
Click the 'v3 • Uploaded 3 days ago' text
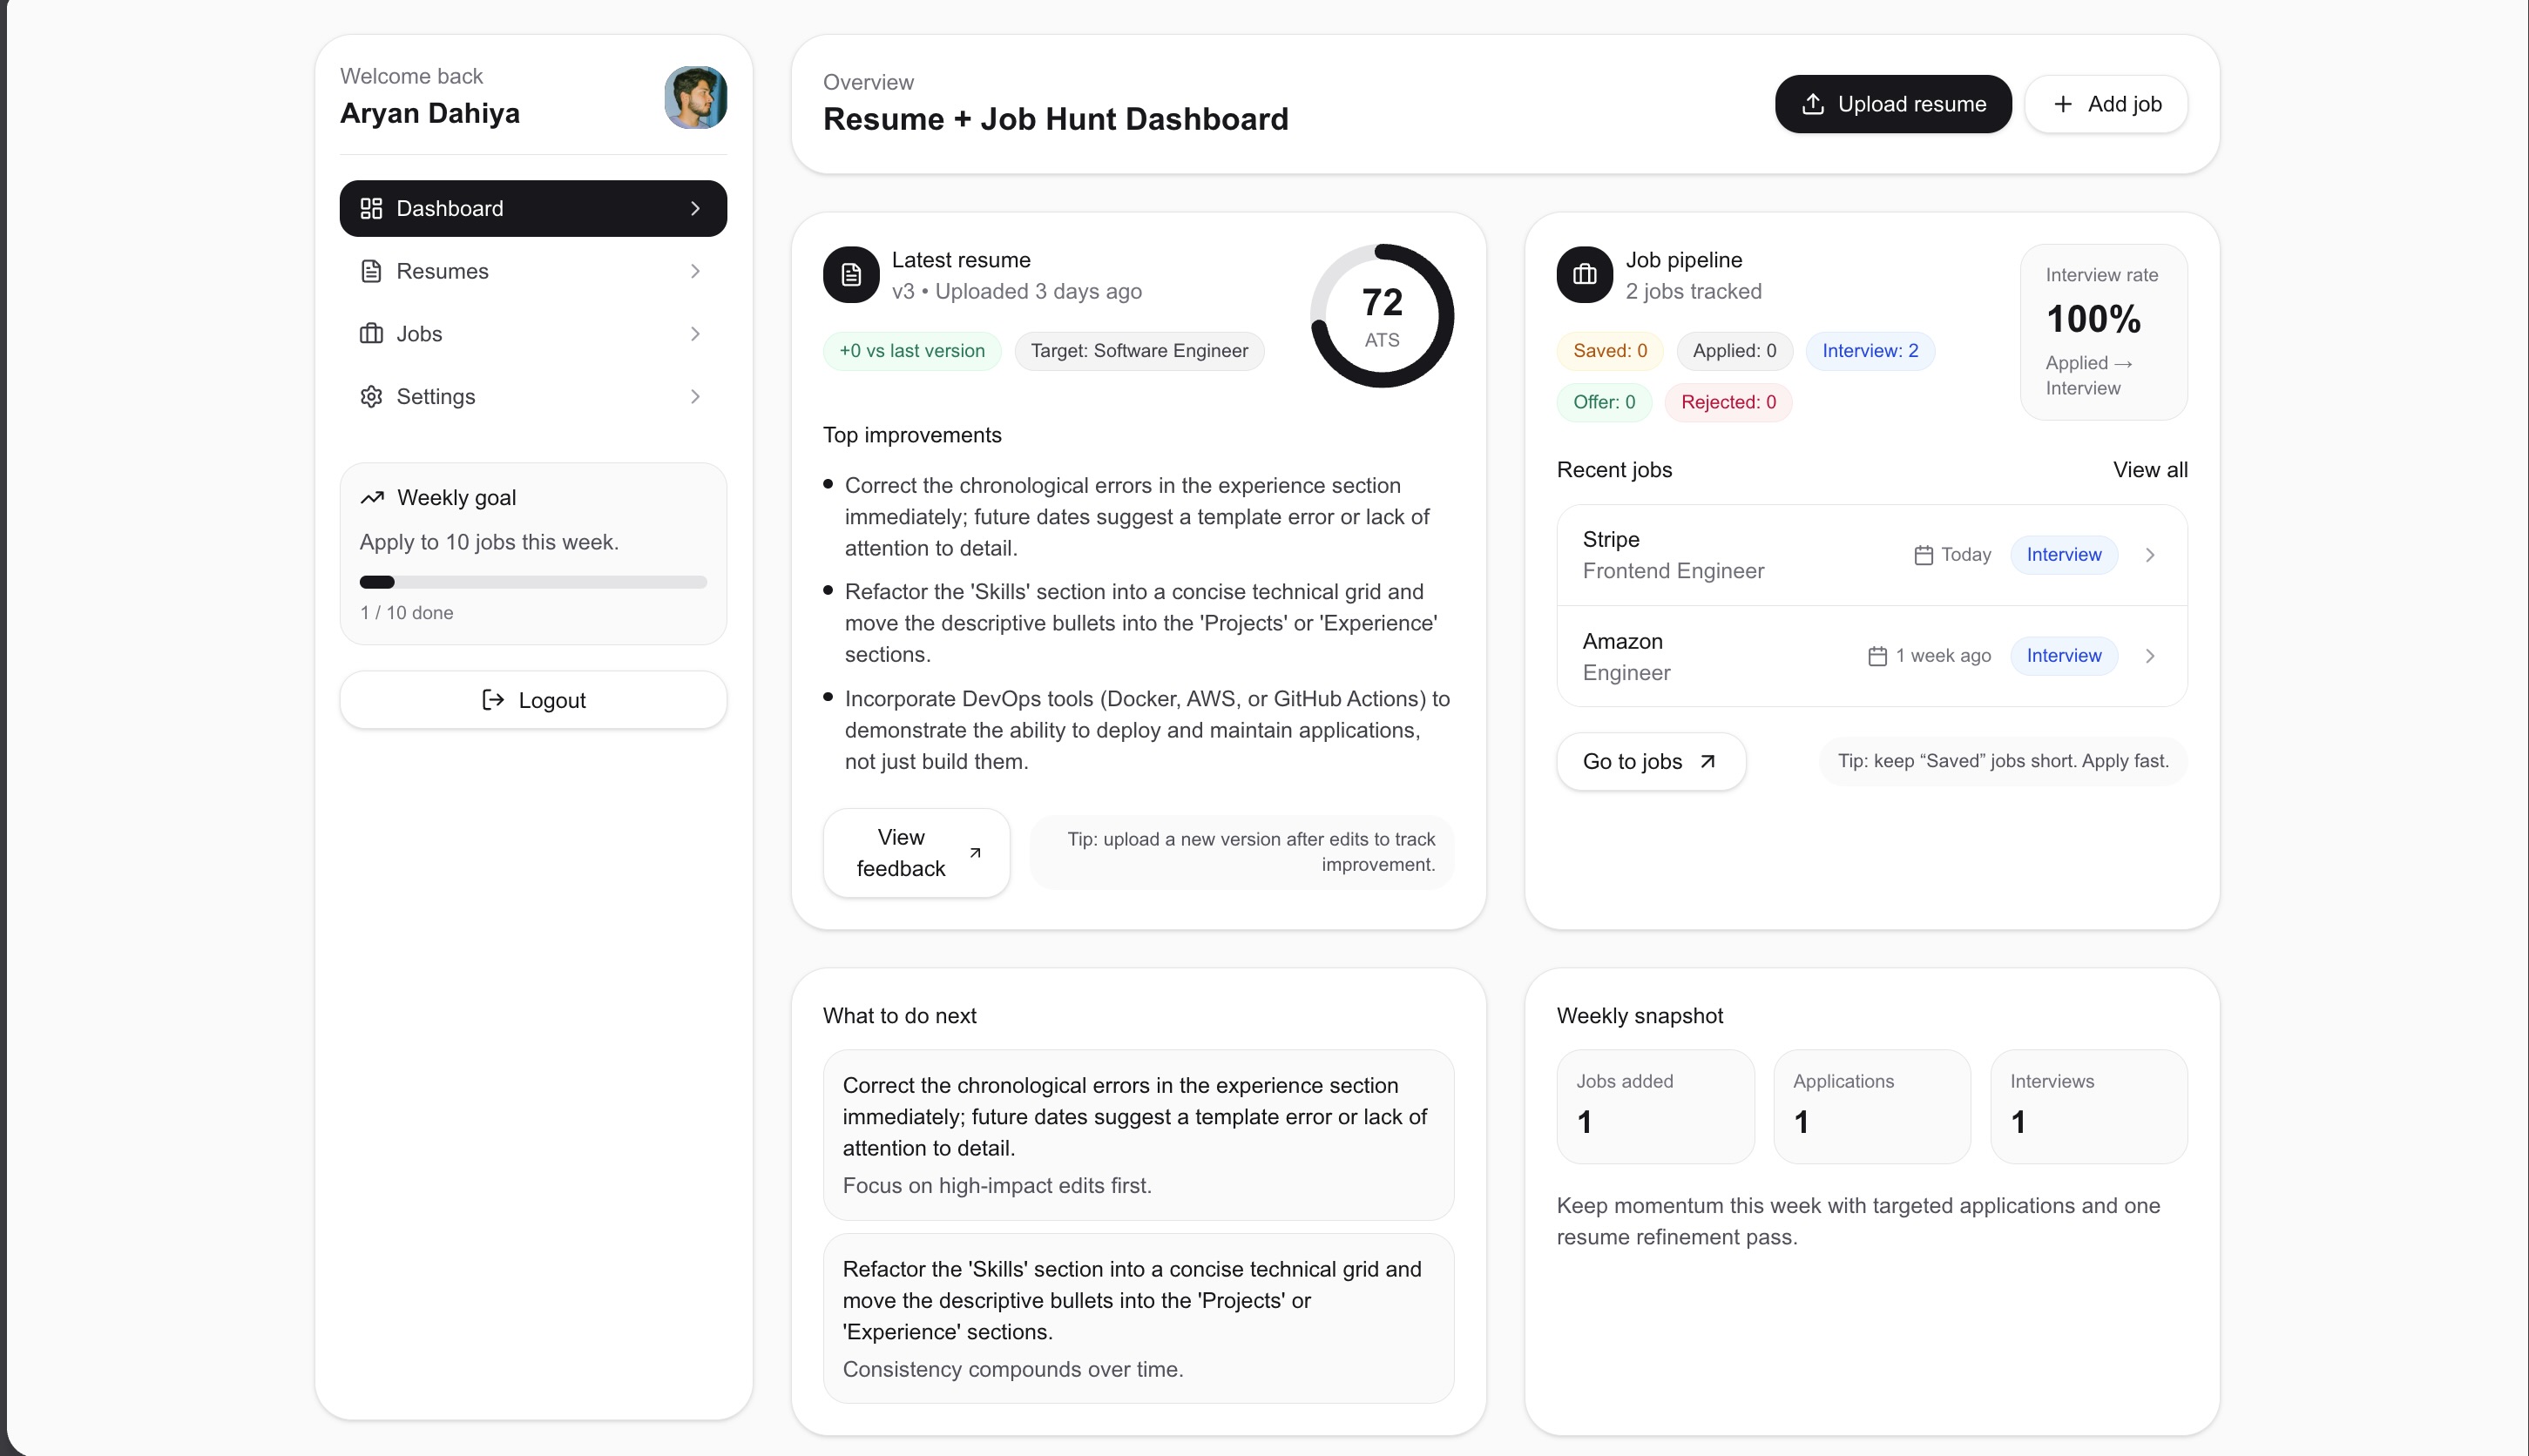[x=1017, y=292]
